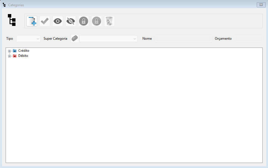Toggle show categories with the eye icon

58,21
